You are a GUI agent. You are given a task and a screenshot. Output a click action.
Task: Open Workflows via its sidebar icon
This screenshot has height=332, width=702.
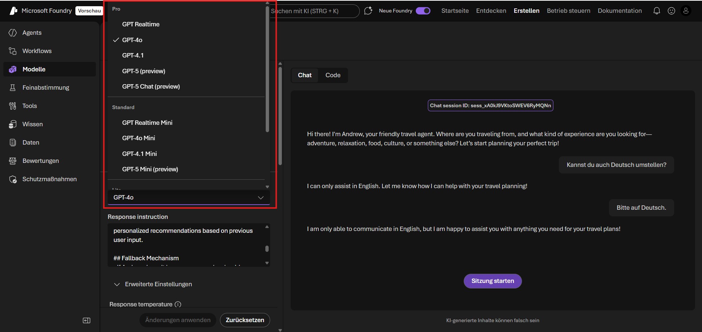click(13, 51)
